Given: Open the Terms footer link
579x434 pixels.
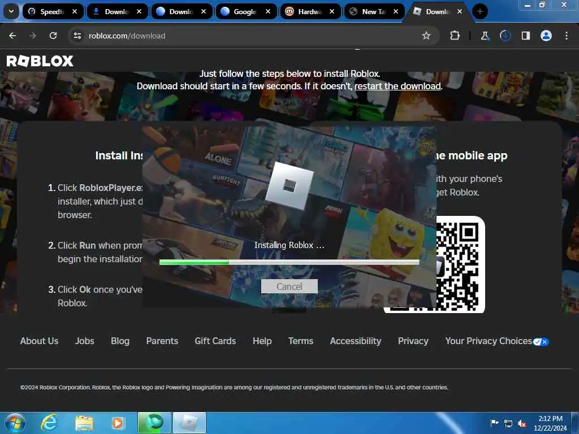Looking at the screenshot, I should point(301,341).
